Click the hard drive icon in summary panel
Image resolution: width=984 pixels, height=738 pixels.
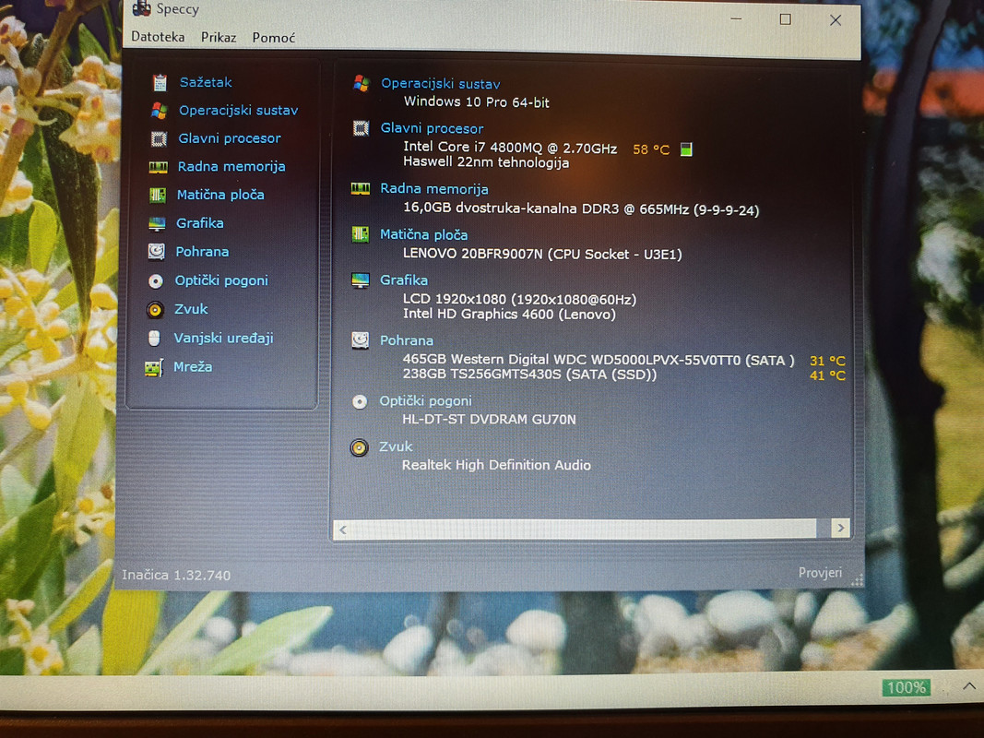361,340
